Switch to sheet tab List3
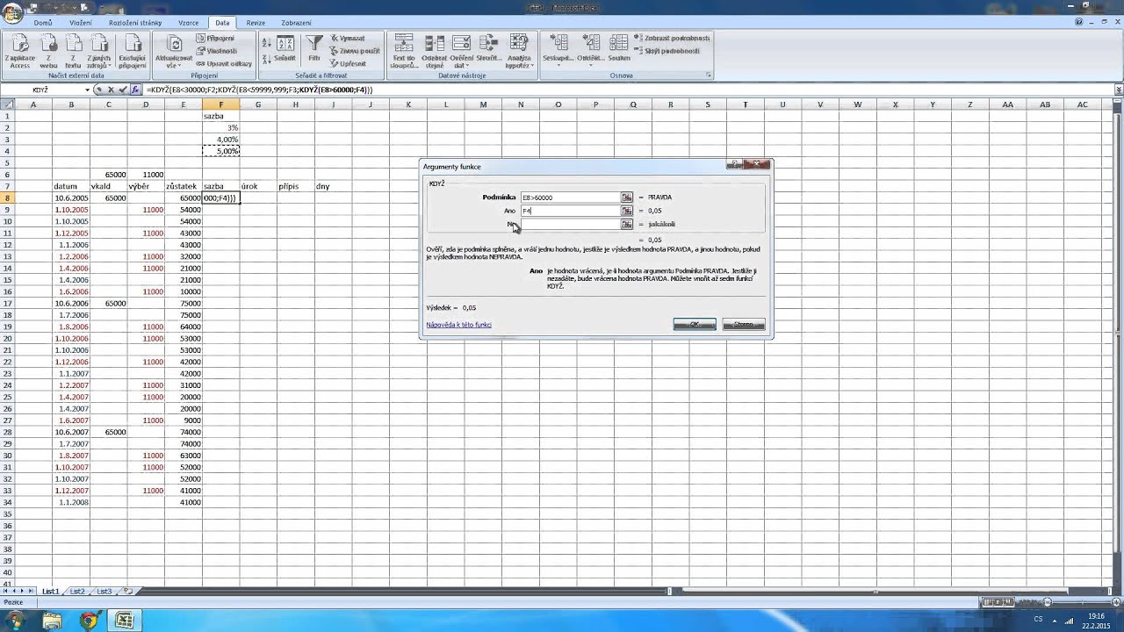 104,592
